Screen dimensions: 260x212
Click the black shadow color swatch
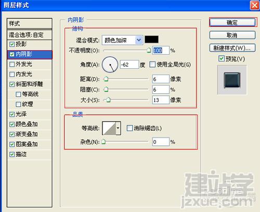click(x=151, y=40)
